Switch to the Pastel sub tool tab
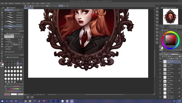This screenshot has width=182, height=103. coord(18,10)
